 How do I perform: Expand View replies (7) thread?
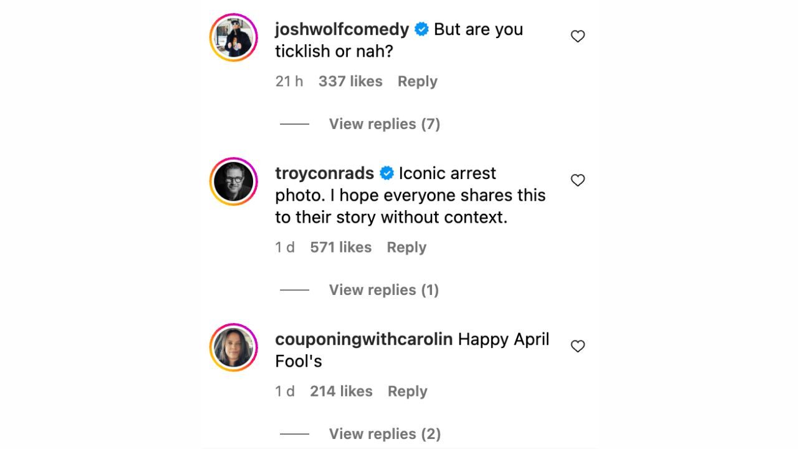tap(384, 124)
